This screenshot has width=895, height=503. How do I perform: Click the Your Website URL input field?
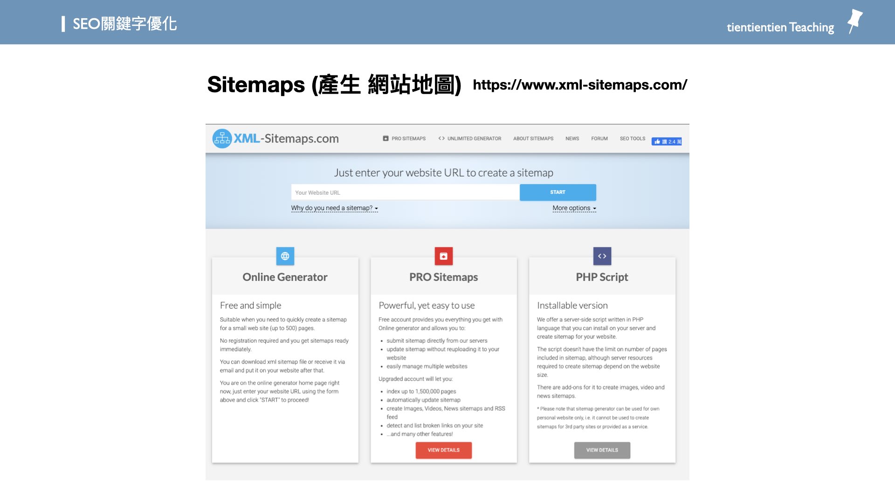click(405, 192)
